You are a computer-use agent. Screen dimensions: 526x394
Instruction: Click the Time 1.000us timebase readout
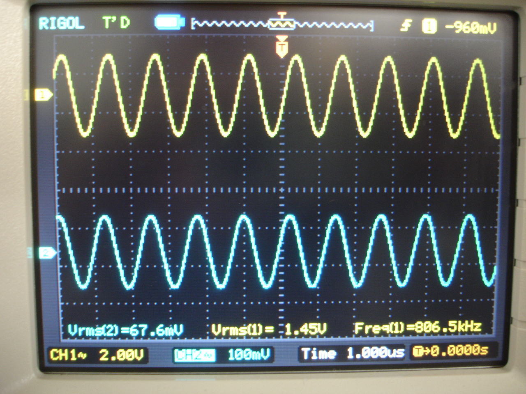[353, 353]
